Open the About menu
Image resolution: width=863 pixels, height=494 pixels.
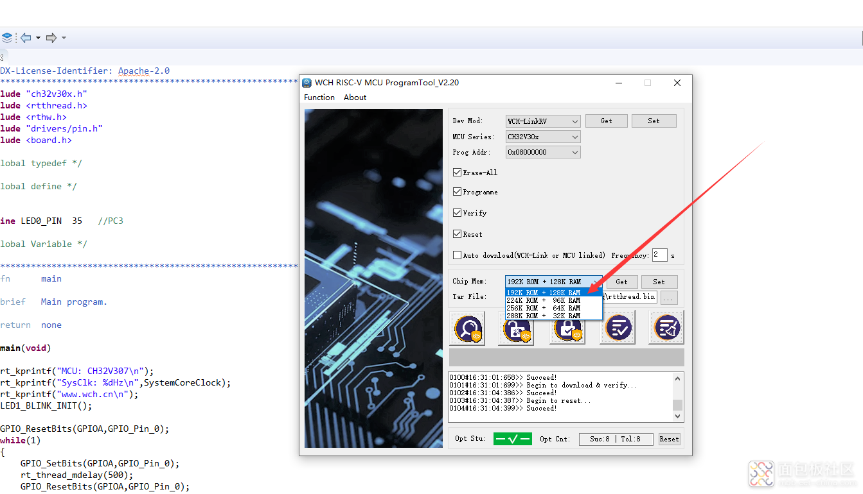[355, 98]
